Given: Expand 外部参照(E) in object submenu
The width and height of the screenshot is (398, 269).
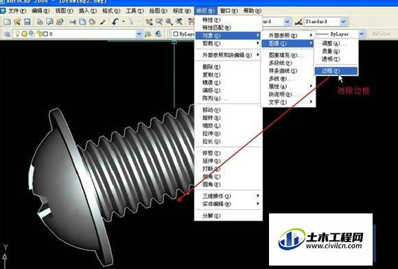Looking at the screenshot, I should [x=288, y=36].
